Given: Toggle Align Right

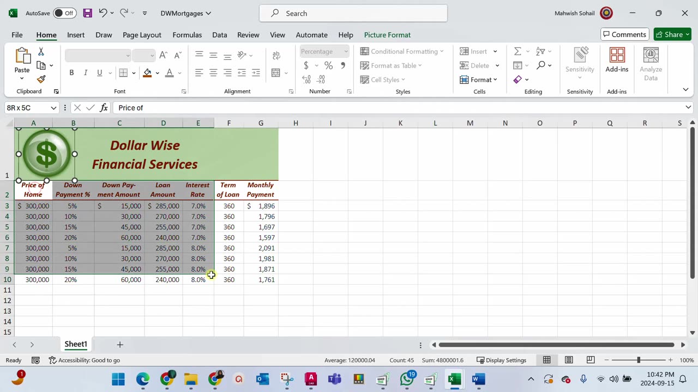Looking at the screenshot, I should (x=227, y=72).
